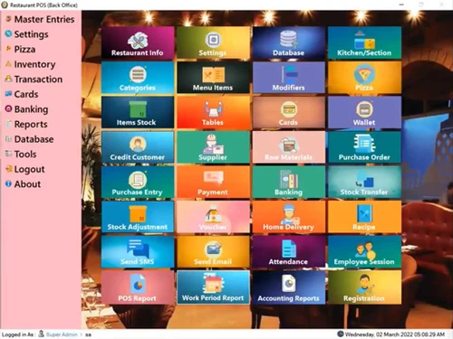Select Database in the sidebar menu
453x339 pixels.
(x=30, y=139)
